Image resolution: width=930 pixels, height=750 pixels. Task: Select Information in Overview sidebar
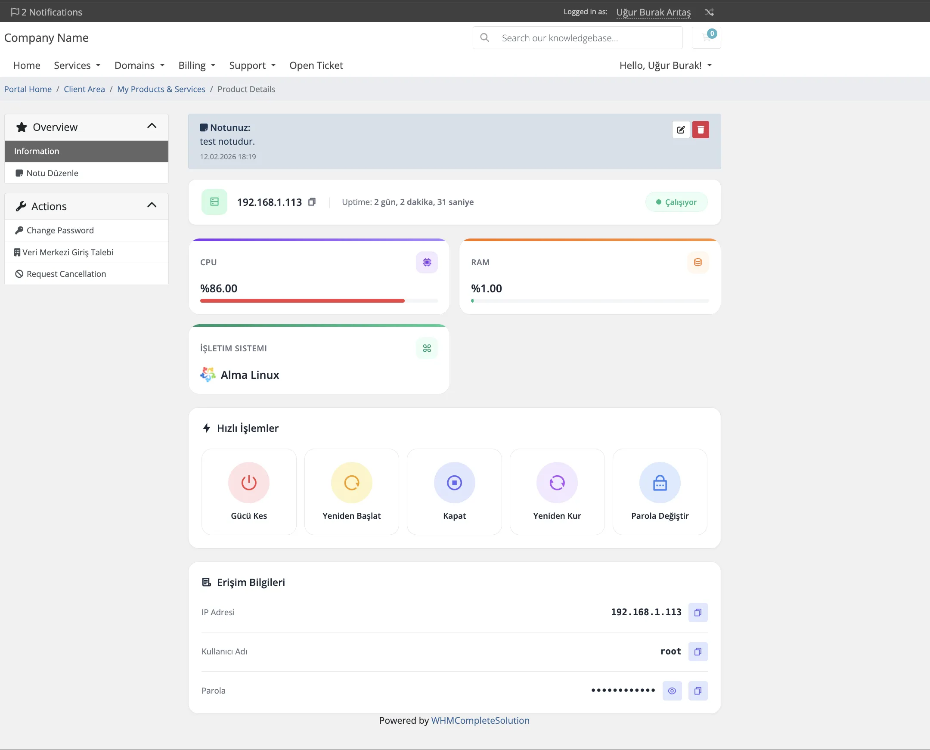(x=87, y=151)
